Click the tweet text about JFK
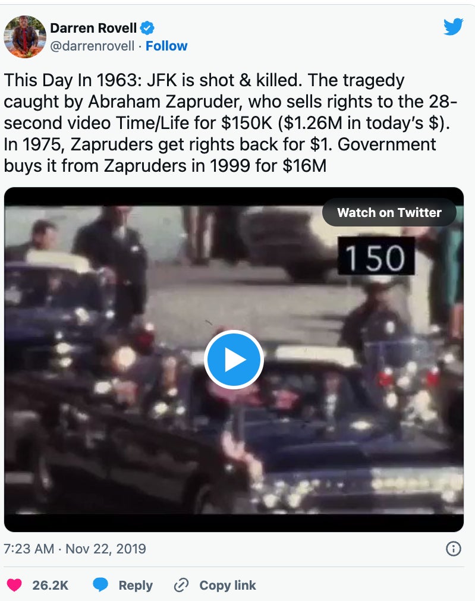Viewport: 475px width, 601px height. 230,123
